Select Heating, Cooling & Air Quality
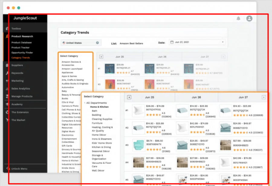Screen dimensions: 272x186 pos(102,129)
